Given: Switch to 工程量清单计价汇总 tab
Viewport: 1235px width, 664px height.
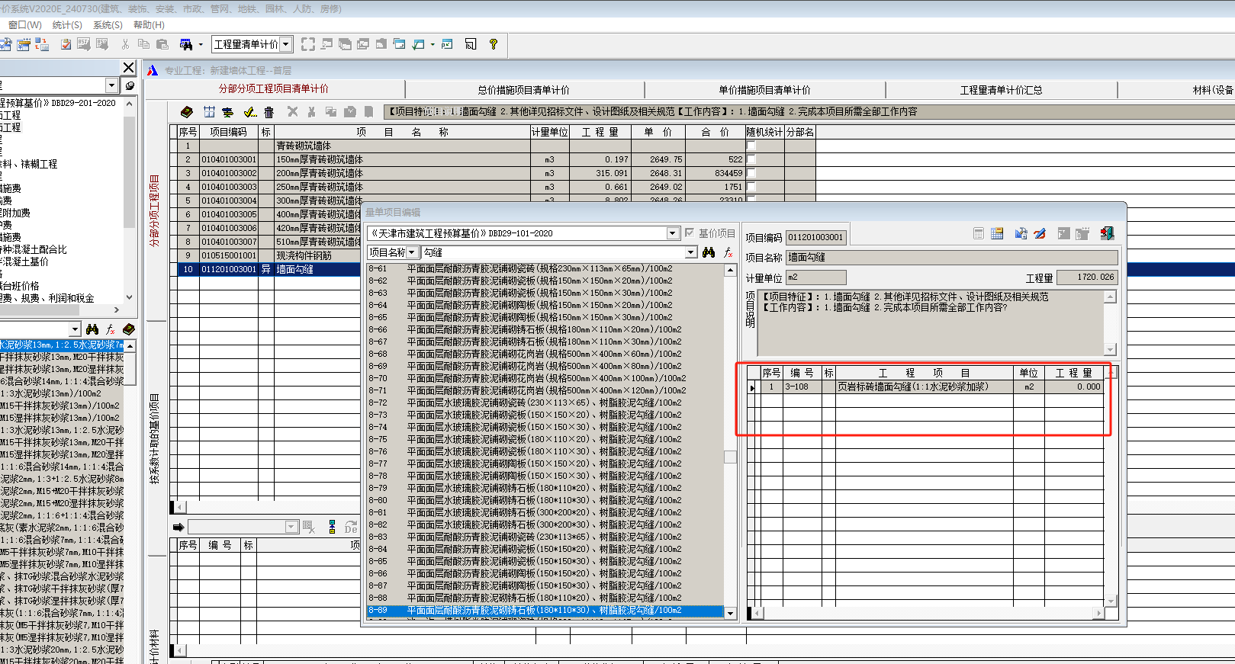Looking at the screenshot, I should pyautogui.click(x=1001, y=90).
